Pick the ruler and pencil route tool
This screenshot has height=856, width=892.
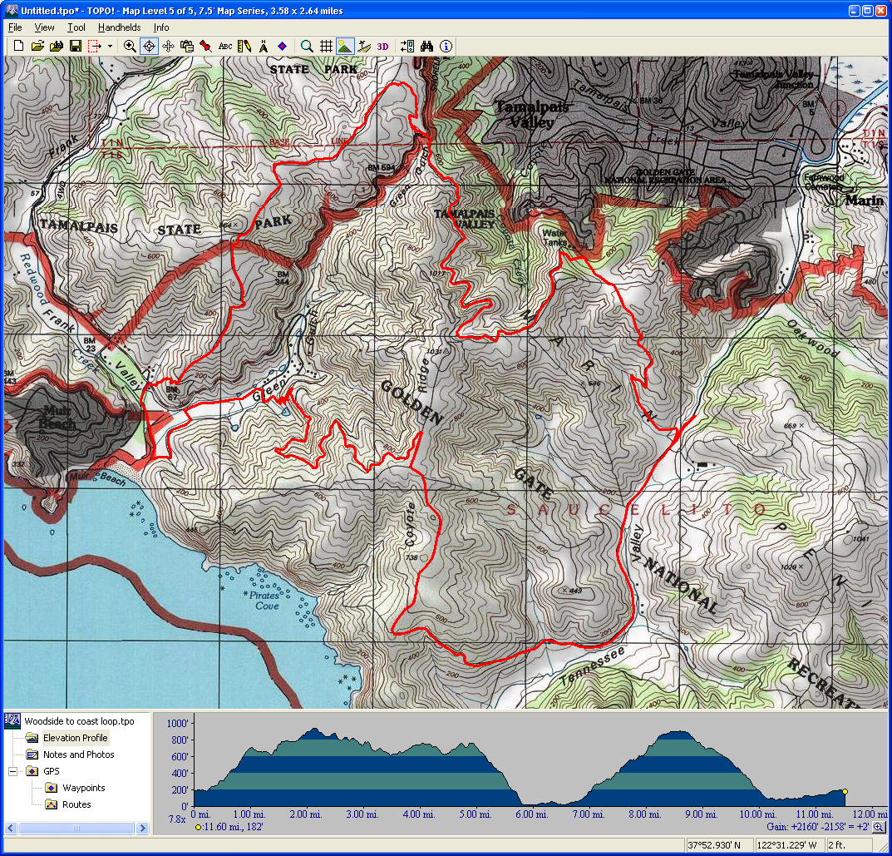244,47
